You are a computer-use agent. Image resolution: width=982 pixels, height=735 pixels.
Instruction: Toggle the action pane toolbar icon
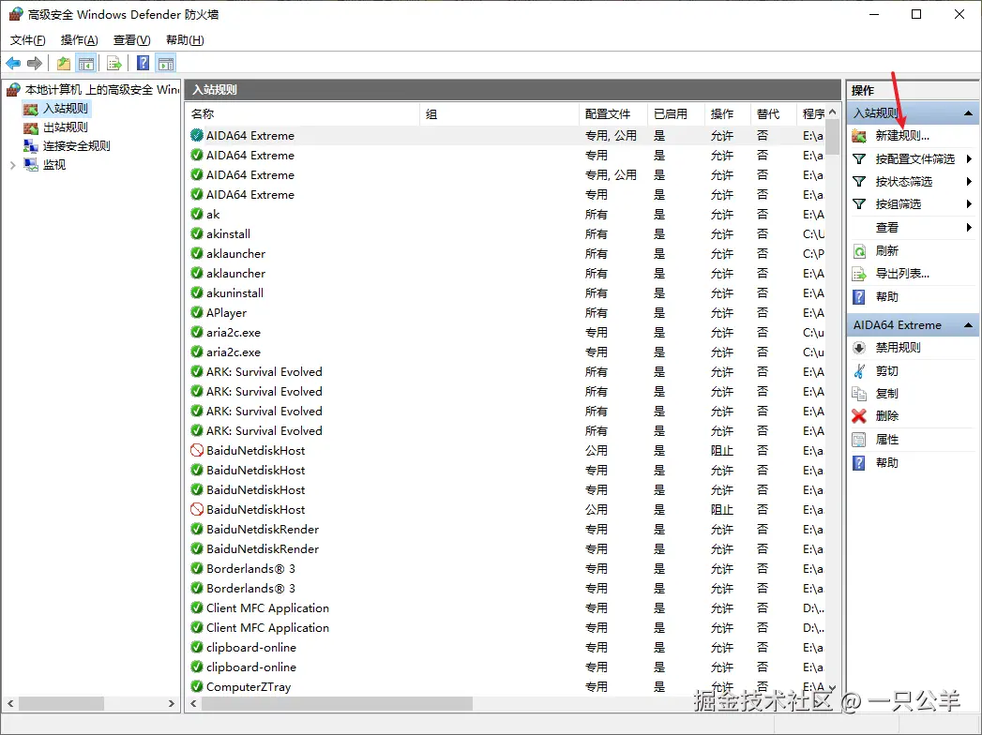coord(166,63)
